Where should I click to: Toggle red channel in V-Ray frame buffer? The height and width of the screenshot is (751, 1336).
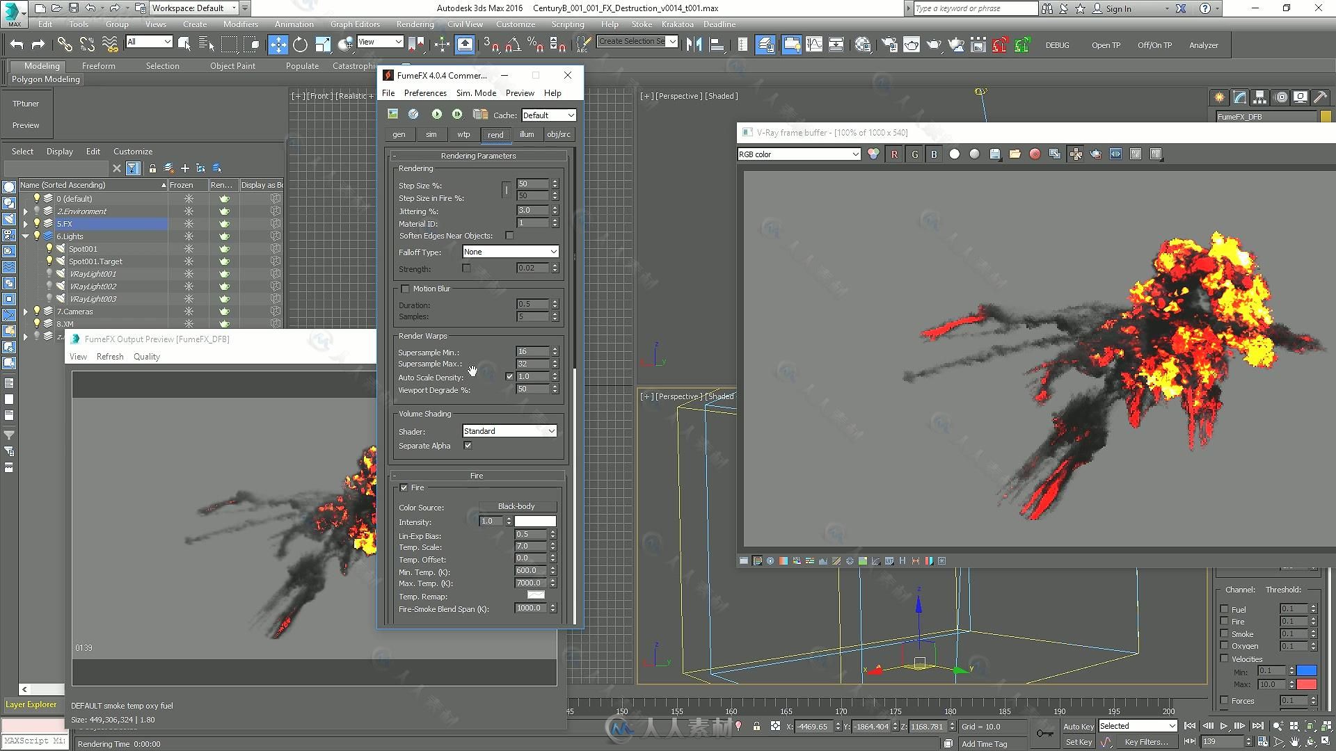click(894, 154)
